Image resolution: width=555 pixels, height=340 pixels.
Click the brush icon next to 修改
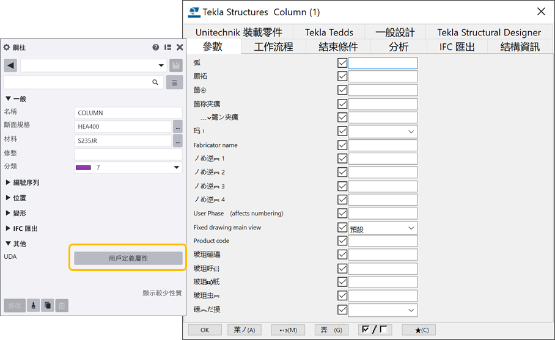(x=34, y=306)
